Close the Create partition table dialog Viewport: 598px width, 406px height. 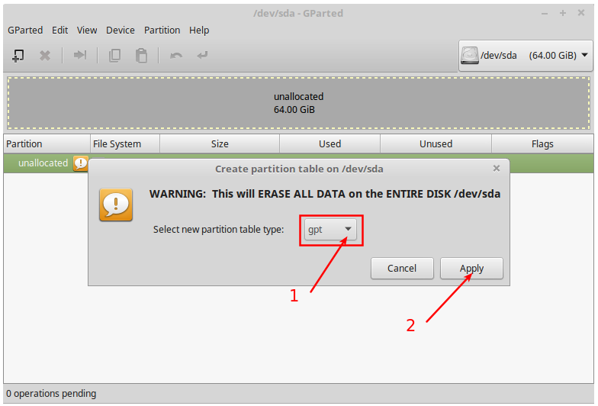coord(496,168)
